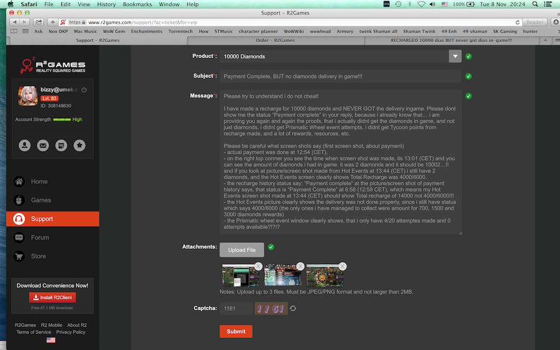
Task: Open the mail envelope icon in sidebar
Action: (x=43, y=145)
